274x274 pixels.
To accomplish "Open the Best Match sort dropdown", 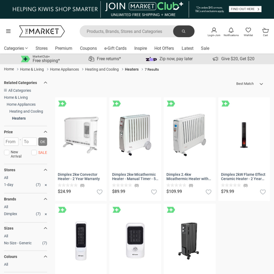I will point(249,84).
